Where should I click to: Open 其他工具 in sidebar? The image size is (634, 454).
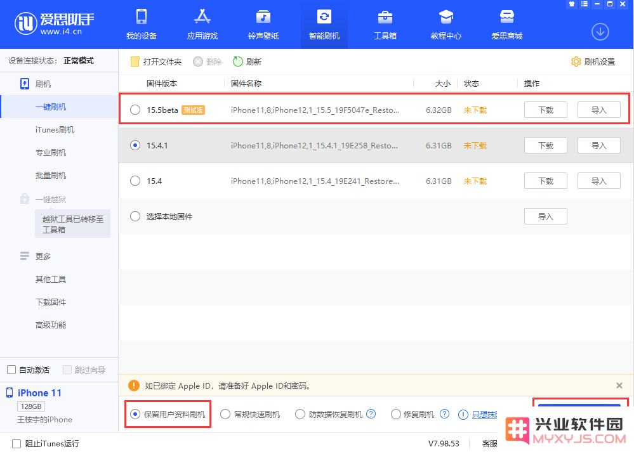click(x=51, y=279)
